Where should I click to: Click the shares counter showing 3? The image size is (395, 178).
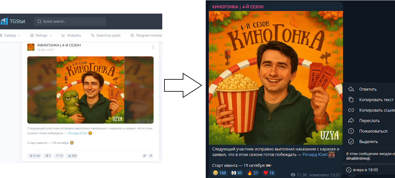[x=48, y=156]
